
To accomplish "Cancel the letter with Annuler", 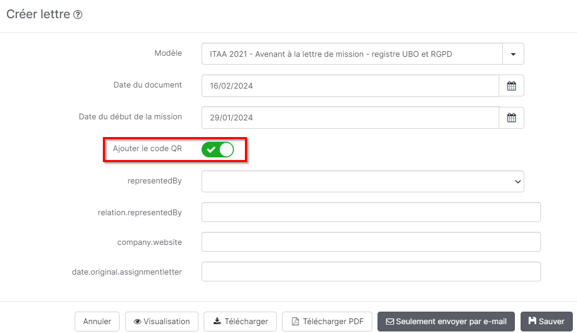I will click(x=97, y=322).
